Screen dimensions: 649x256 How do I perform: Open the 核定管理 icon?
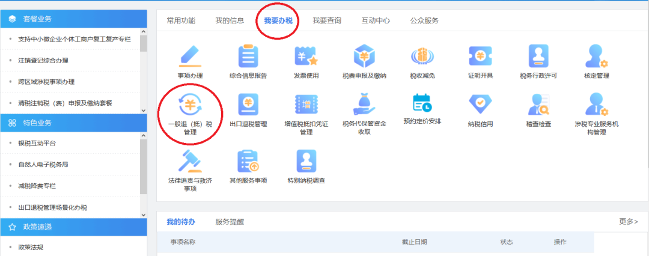click(x=597, y=56)
